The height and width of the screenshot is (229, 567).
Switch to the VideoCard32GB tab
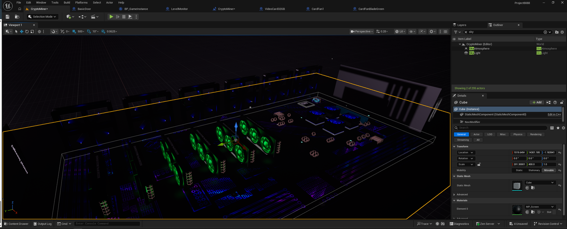[274, 9]
